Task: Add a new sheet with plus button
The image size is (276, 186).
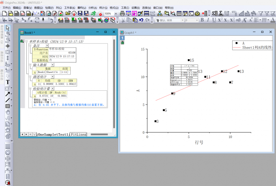Action: 30,134
